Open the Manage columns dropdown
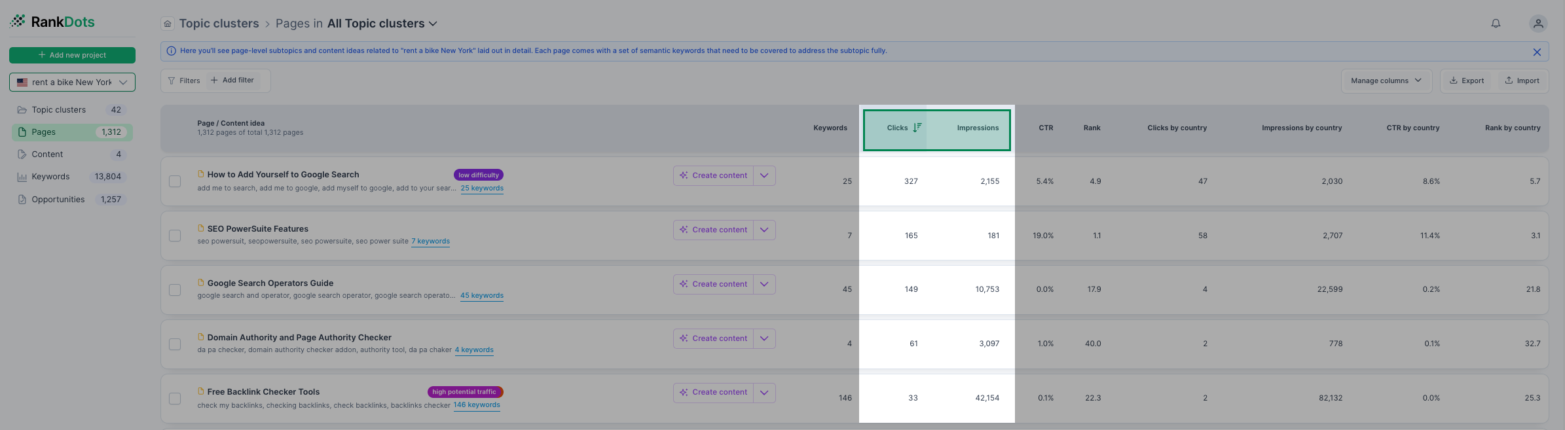 tap(1386, 81)
